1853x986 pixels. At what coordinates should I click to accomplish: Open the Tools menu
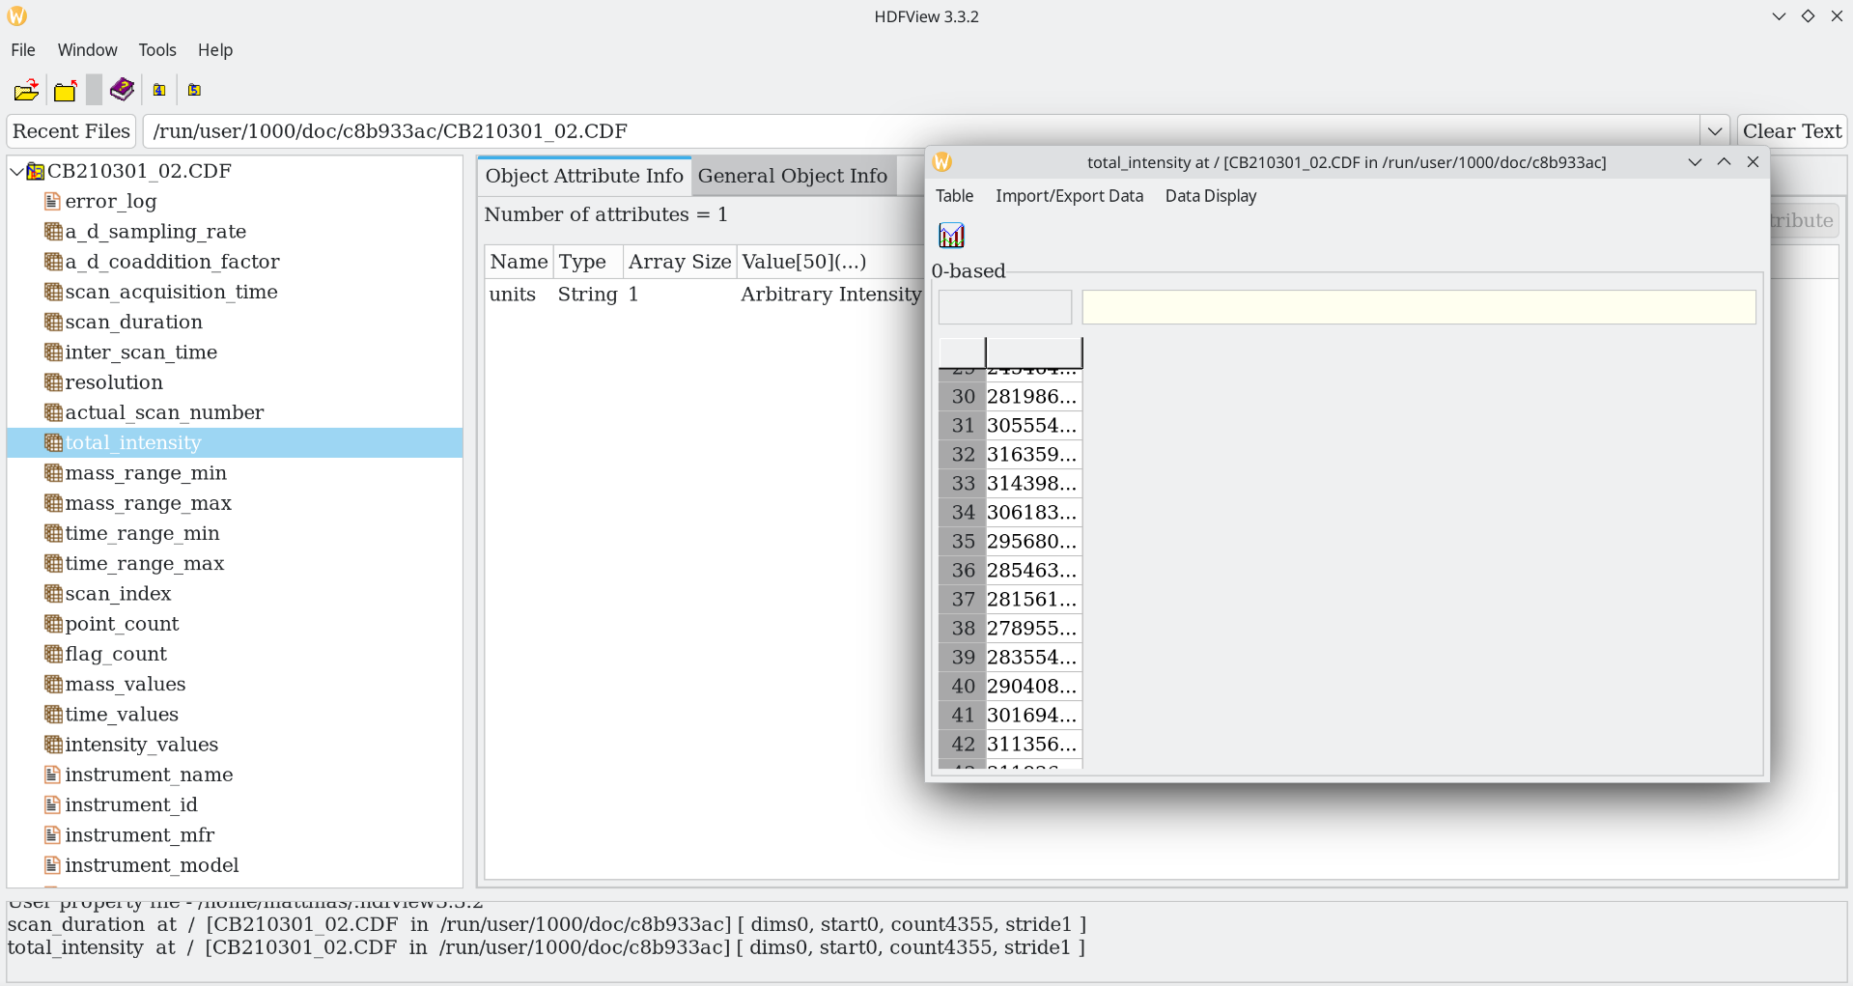(156, 50)
